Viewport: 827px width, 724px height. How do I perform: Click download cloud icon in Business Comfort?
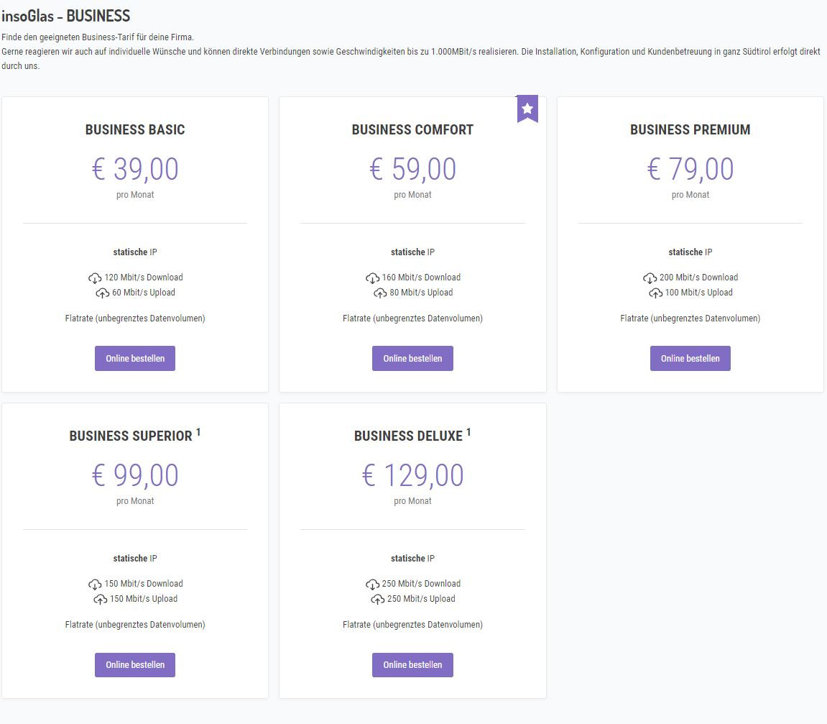tap(372, 278)
